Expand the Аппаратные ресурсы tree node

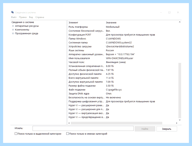(x=13, y=26)
